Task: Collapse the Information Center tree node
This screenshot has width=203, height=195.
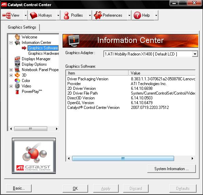Action: pos(11,43)
